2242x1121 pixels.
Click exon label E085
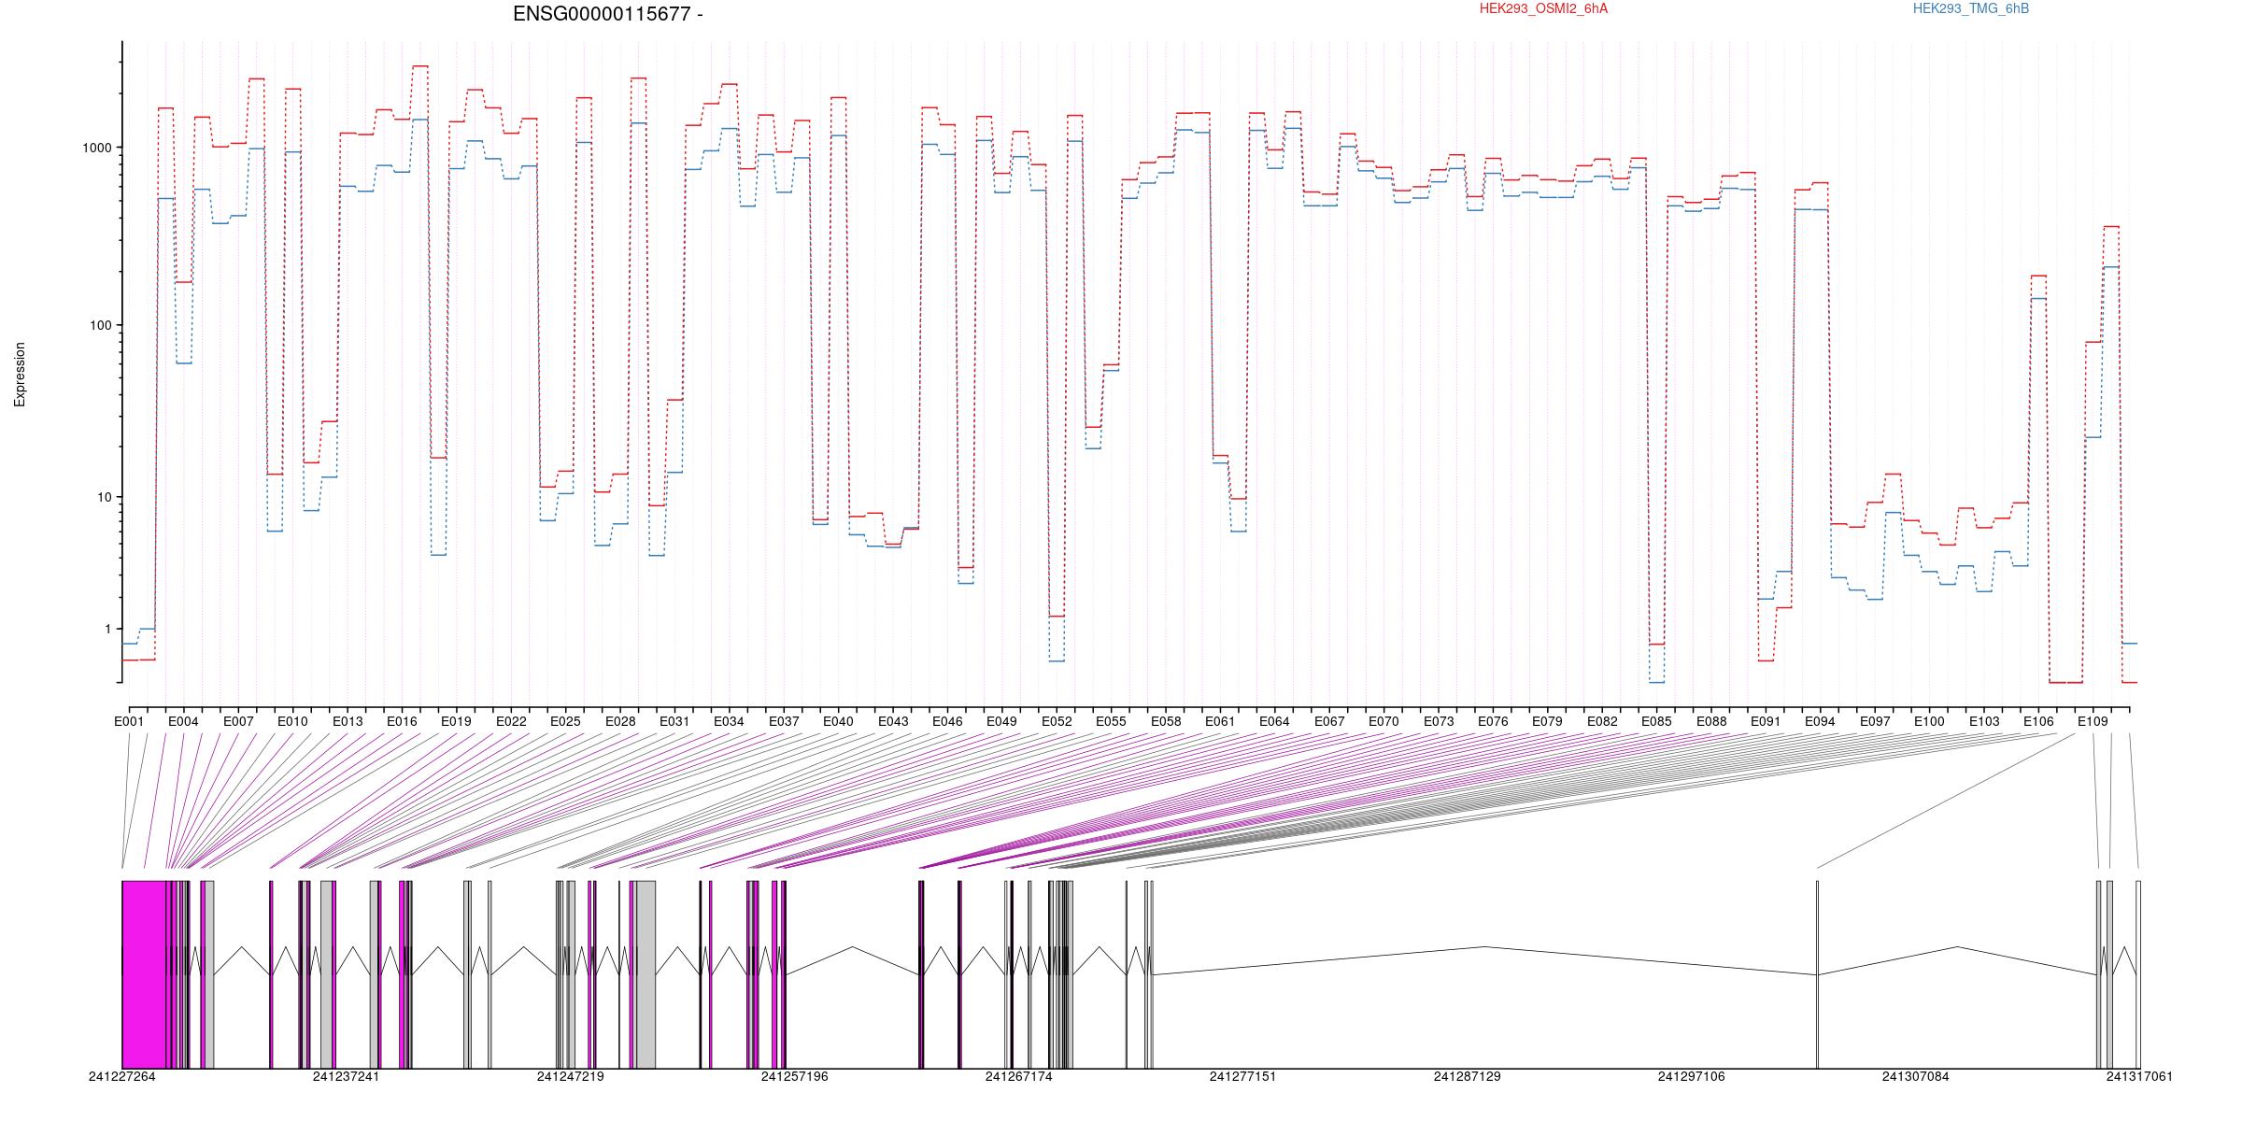point(1656,722)
